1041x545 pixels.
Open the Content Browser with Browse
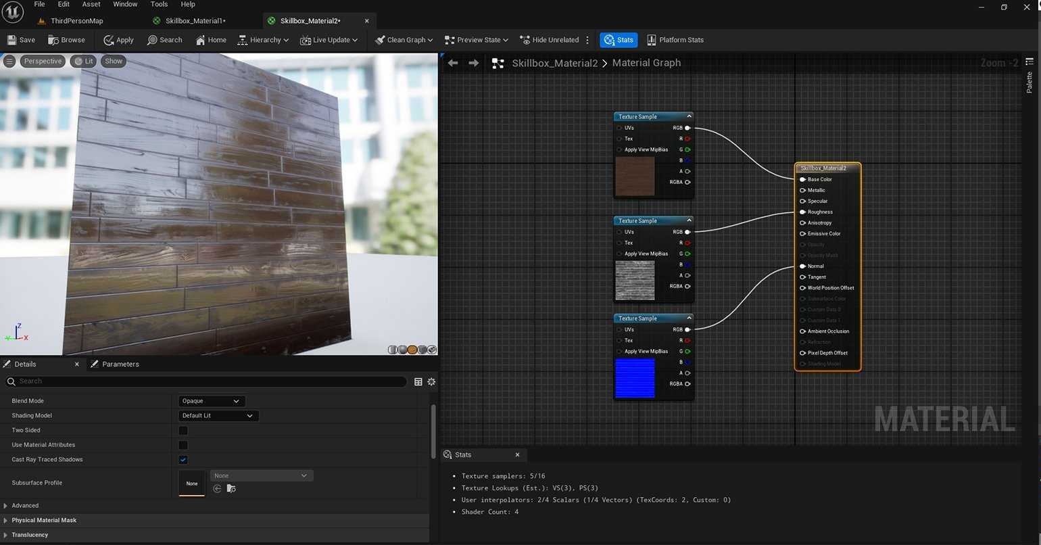pyautogui.click(x=66, y=40)
